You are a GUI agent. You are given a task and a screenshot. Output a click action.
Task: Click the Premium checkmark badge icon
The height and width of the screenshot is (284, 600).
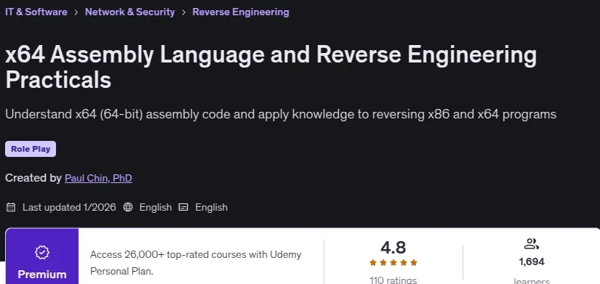42,252
